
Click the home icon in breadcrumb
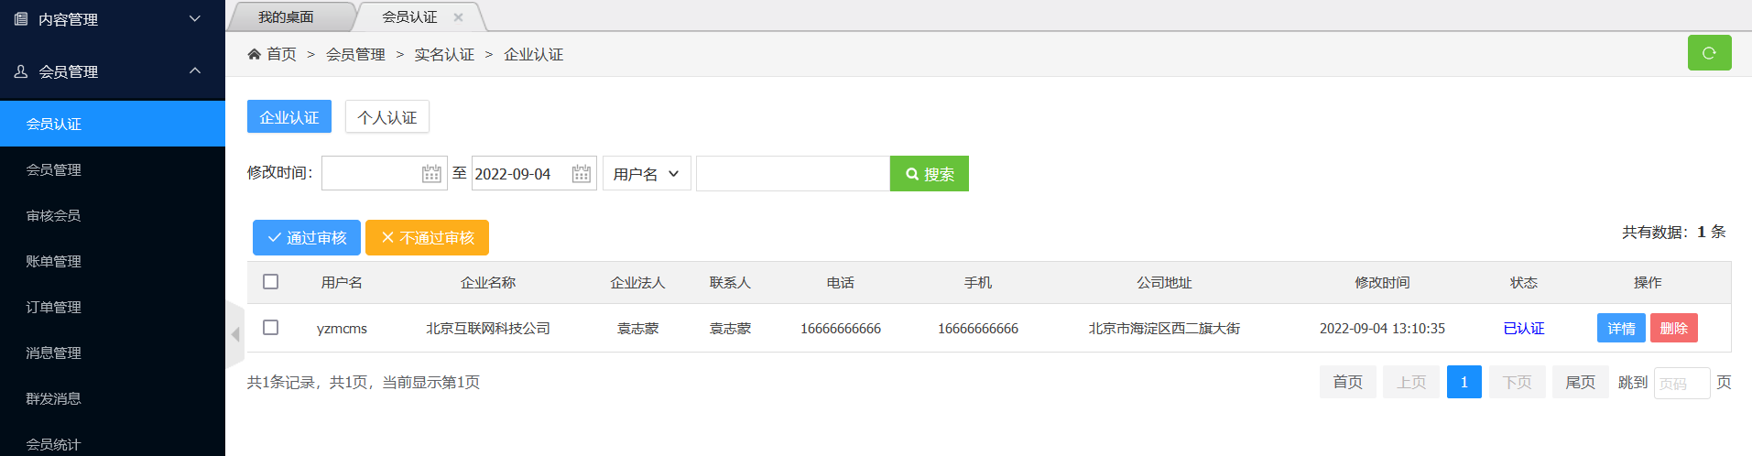coord(254,55)
